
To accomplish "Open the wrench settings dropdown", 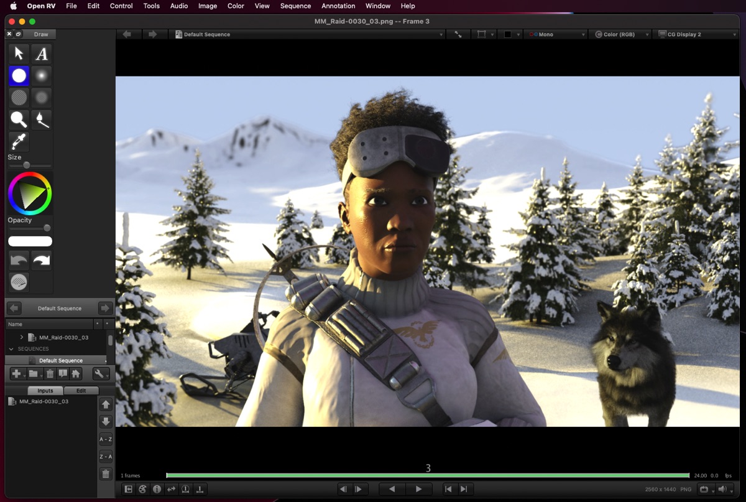I will (x=101, y=374).
